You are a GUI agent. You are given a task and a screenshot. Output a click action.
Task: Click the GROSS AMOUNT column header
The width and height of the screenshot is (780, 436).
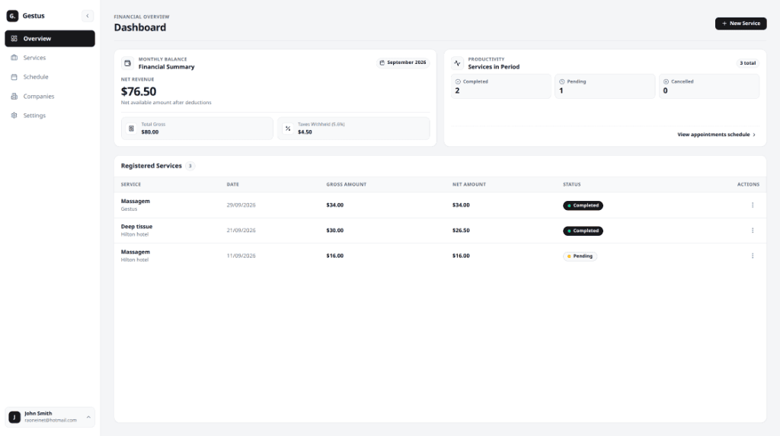tap(347, 184)
